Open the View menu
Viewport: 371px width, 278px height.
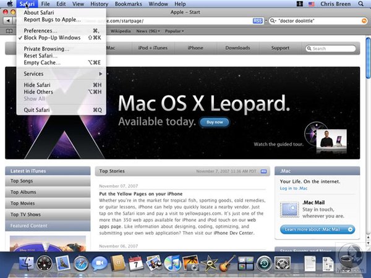[78, 4]
